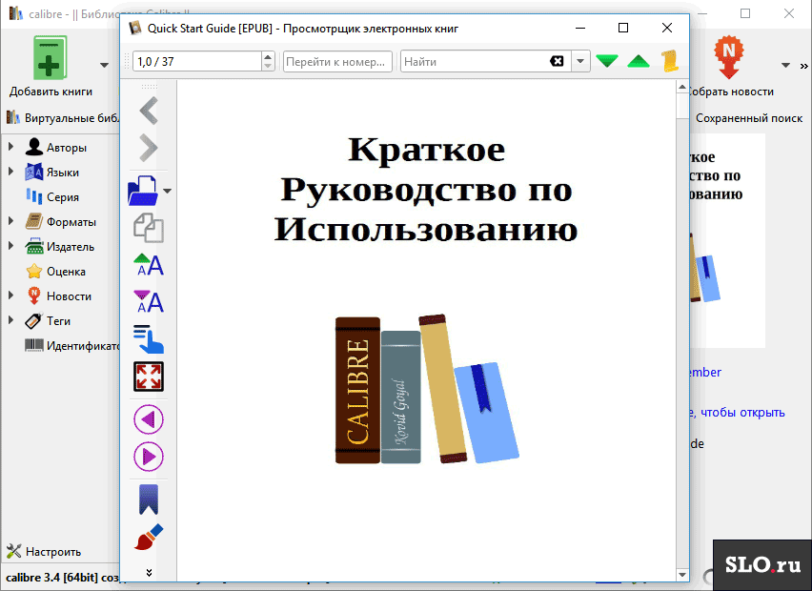Click the 'Перейти к номер...' field
Screen dimensions: 812x591
pyautogui.click(x=337, y=62)
